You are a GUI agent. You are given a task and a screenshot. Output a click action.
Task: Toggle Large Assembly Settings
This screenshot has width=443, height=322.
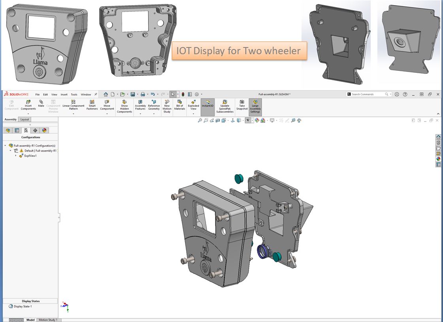[x=255, y=106]
